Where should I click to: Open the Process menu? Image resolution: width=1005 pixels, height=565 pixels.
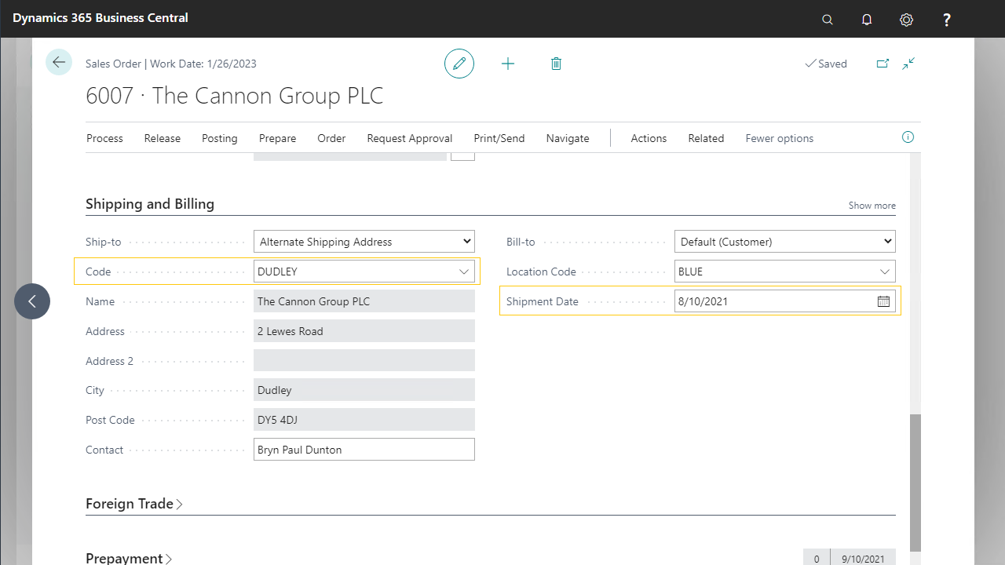coord(104,138)
